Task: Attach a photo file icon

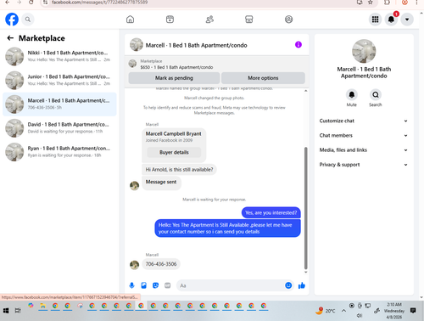Action: coord(143,285)
